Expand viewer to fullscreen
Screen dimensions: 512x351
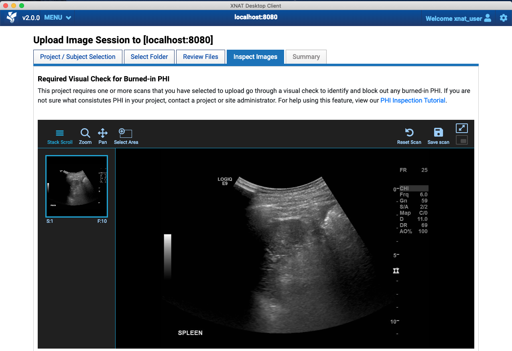click(x=462, y=128)
